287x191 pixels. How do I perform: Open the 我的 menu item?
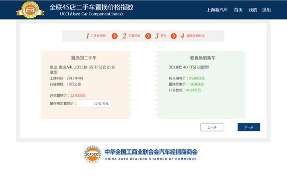(x=253, y=10)
